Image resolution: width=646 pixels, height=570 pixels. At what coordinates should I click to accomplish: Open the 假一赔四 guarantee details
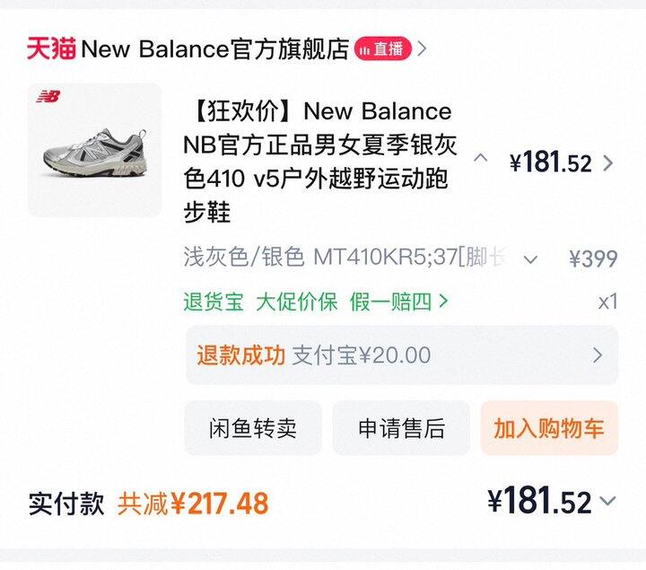point(399,302)
